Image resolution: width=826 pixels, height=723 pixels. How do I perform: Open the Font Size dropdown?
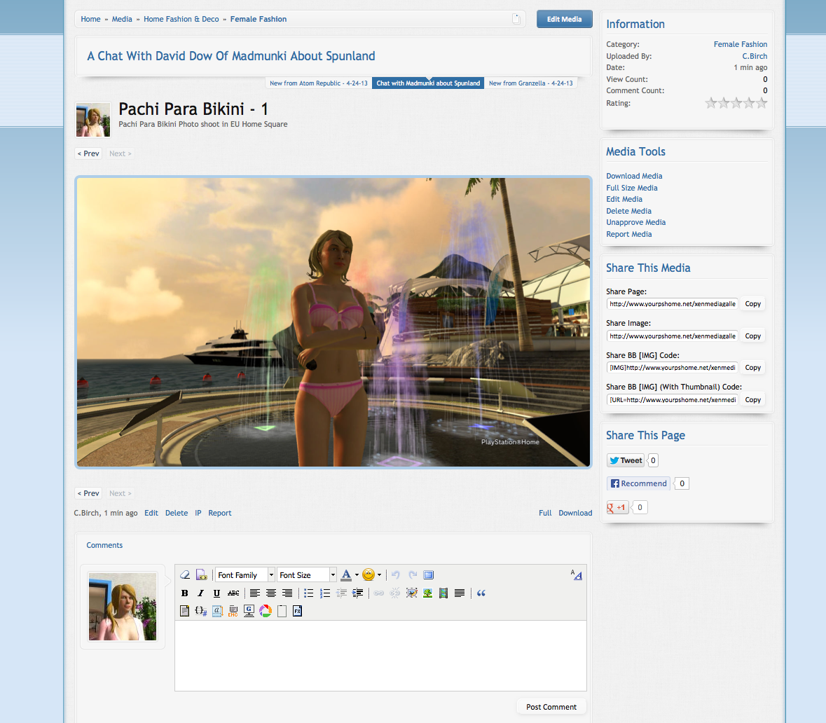point(307,575)
